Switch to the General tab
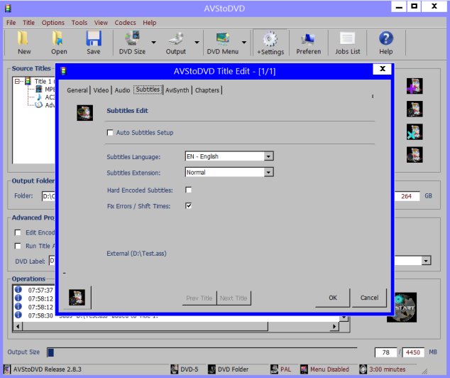 click(77, 90)
